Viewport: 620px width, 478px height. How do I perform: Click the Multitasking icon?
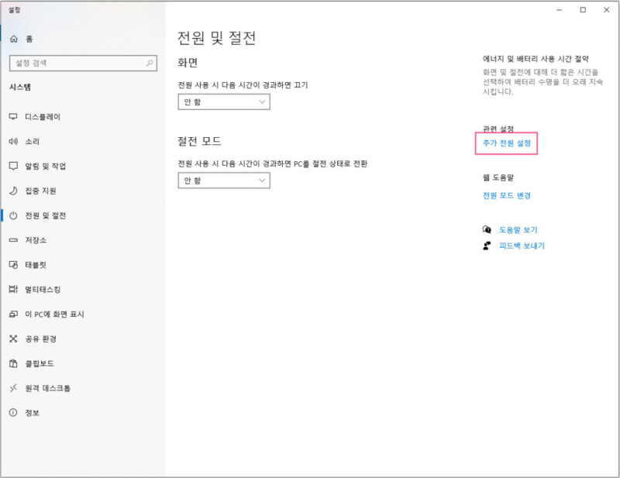point(13,290)
